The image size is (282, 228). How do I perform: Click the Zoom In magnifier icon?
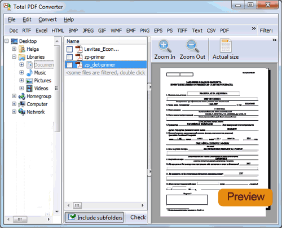tap(165, 46)
